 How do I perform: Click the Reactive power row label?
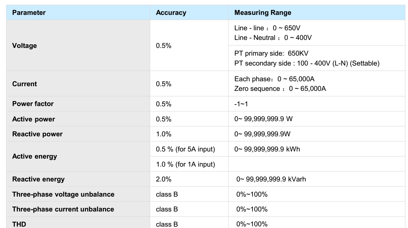37,134
